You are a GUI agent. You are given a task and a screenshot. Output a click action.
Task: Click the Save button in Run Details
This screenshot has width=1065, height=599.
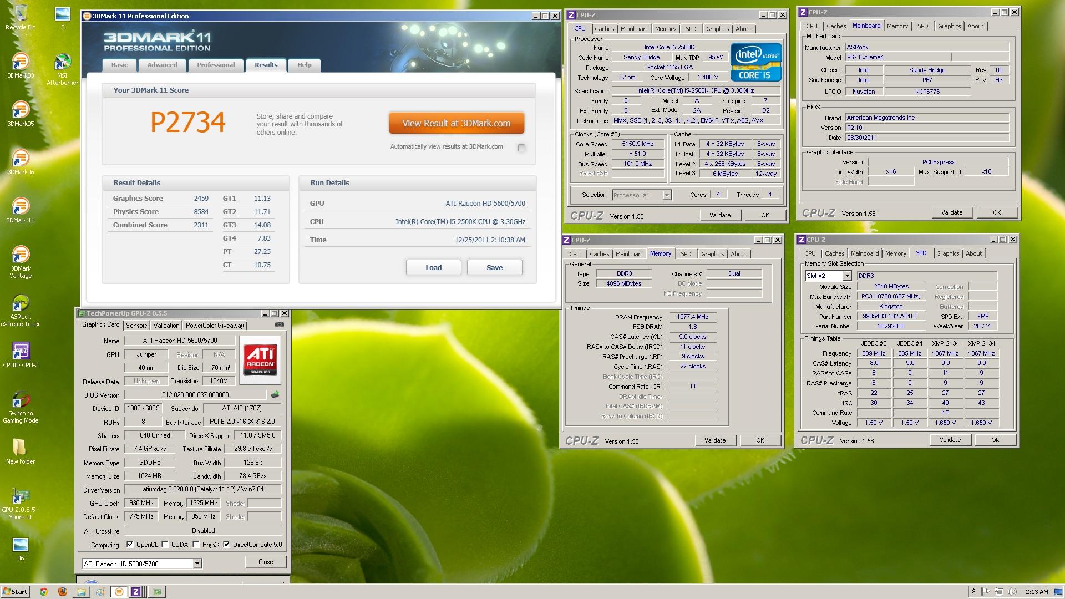[x=494, y=267]
